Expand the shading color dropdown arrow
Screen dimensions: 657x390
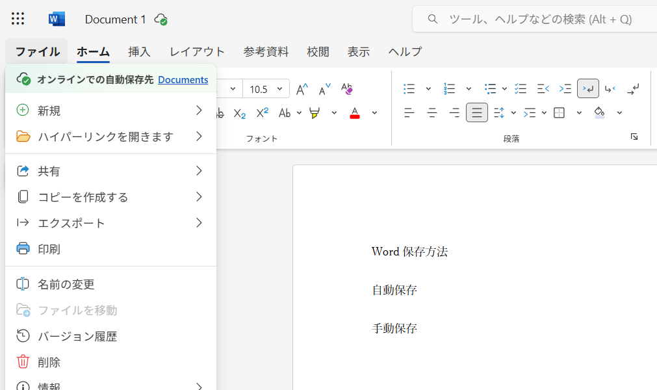point(619,112)
